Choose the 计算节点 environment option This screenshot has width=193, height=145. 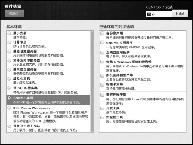click(x=9, y=43)
